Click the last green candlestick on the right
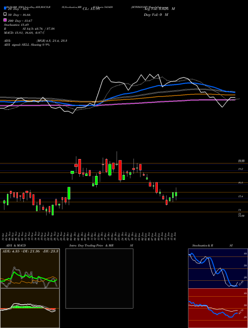 [x=176, y=194]
